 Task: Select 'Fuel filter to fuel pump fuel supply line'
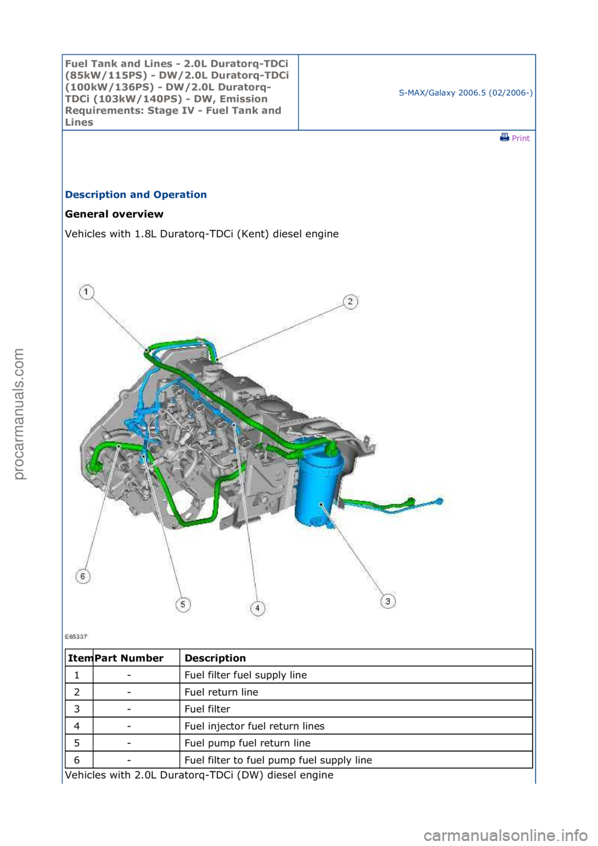(x=356, y=760)
